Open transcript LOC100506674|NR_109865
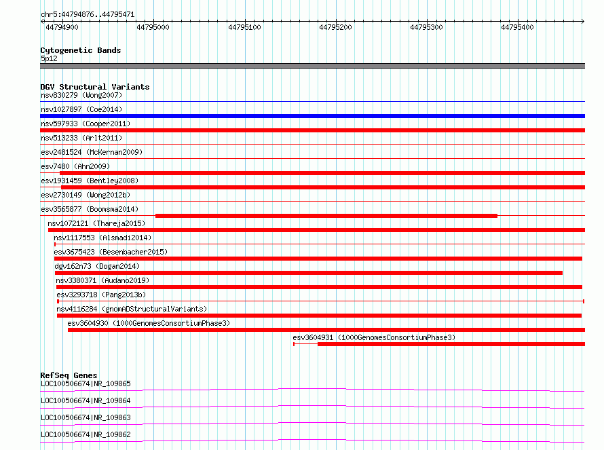This screenshot has width=604, height=450. pyautogui.click(x=86, y=383)
